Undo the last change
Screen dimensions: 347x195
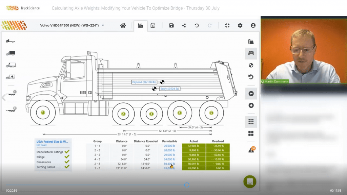196,25
